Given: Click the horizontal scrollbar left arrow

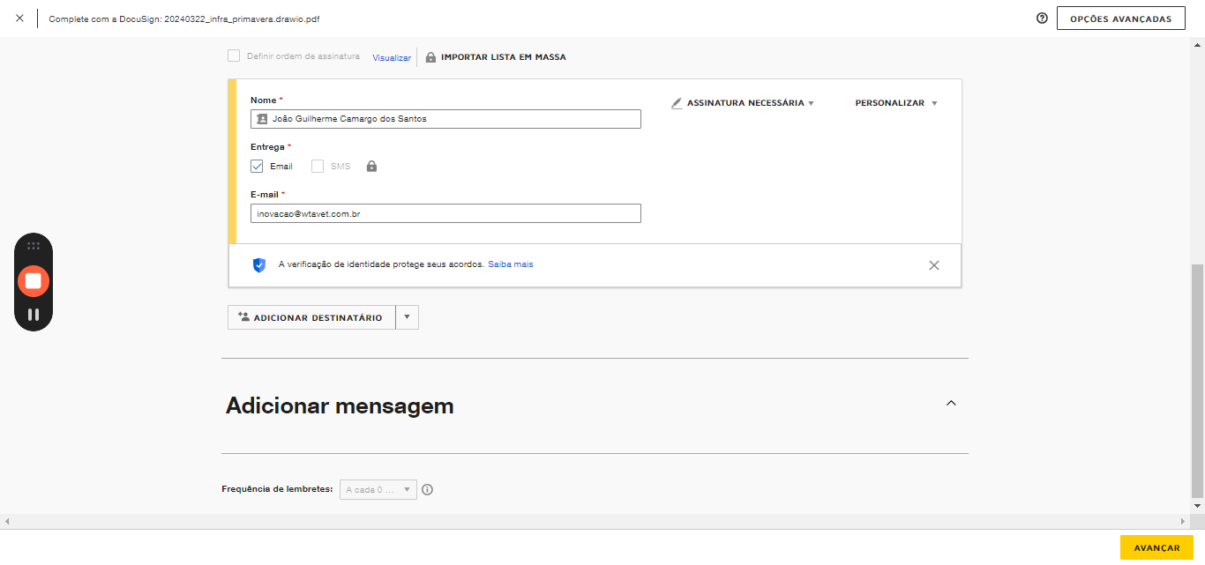Looking at the screenshot, I should [7, 521].
